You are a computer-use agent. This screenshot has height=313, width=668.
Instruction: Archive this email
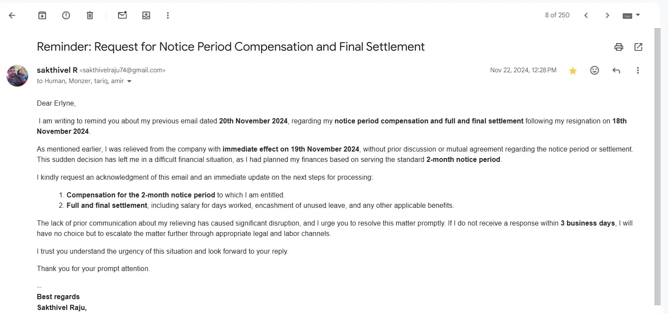tap(42, 16)
